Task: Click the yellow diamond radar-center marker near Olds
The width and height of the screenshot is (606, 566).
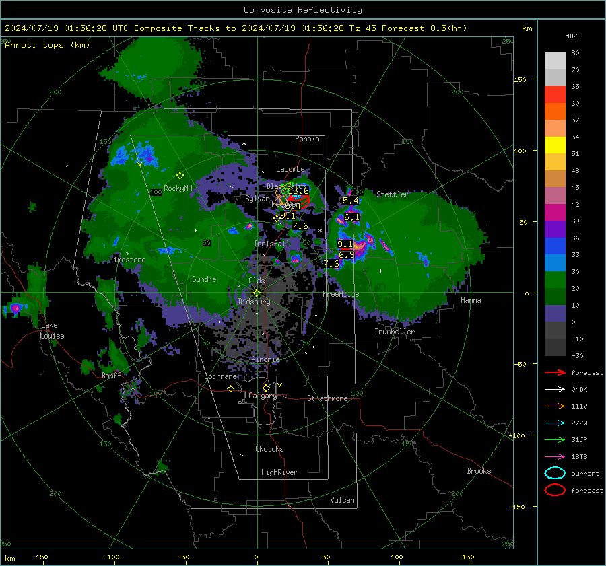Action: point(257,293)
